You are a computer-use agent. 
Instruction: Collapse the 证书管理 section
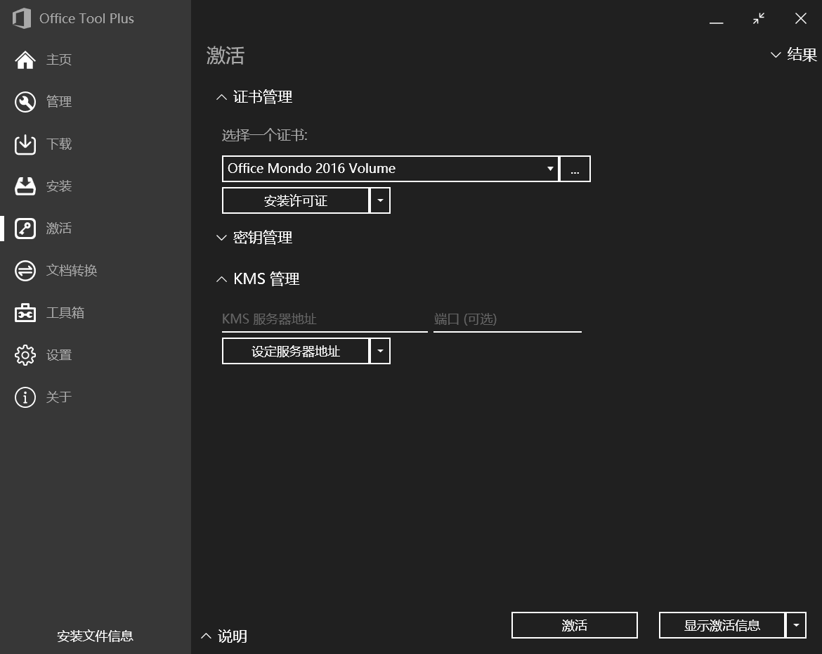[255, 97]
